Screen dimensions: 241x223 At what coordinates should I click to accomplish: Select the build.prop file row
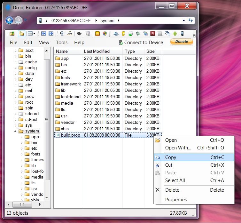click(108, 135)
